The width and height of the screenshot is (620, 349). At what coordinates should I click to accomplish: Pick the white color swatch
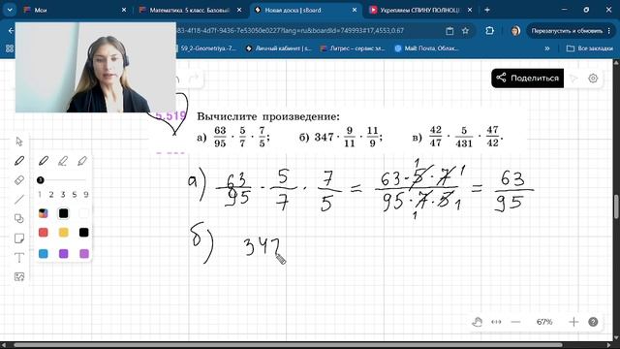[x=83, y=213]
